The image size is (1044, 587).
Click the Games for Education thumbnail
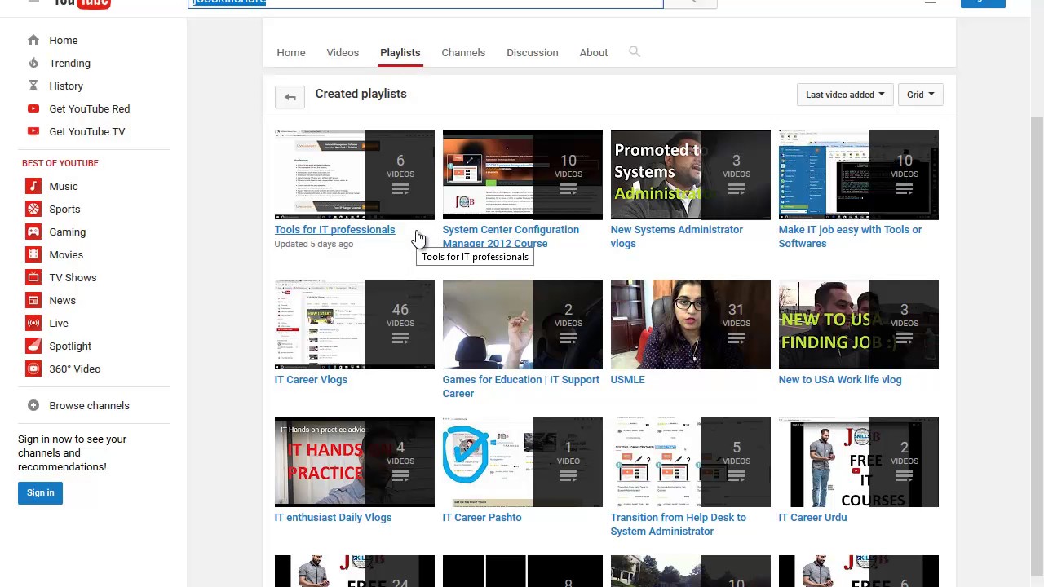[x=522, y=324]
